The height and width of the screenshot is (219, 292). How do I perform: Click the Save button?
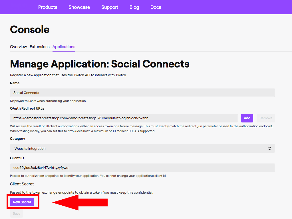[17, 214]
